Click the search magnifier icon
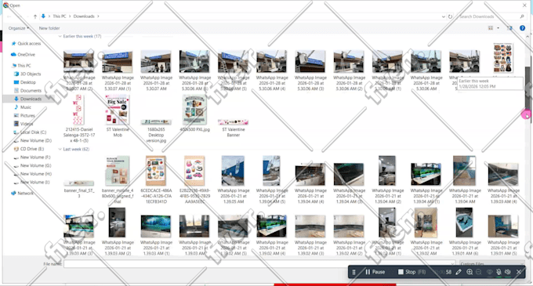This screenshot has height=286, width=533. 522,16
